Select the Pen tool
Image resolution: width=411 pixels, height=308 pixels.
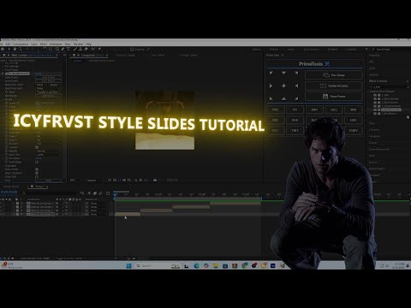point(63,49)
